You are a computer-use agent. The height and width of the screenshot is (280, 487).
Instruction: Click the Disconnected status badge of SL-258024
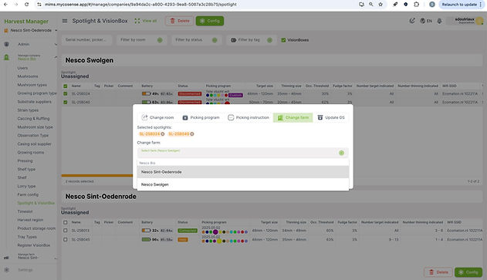[x=189, y=94]
